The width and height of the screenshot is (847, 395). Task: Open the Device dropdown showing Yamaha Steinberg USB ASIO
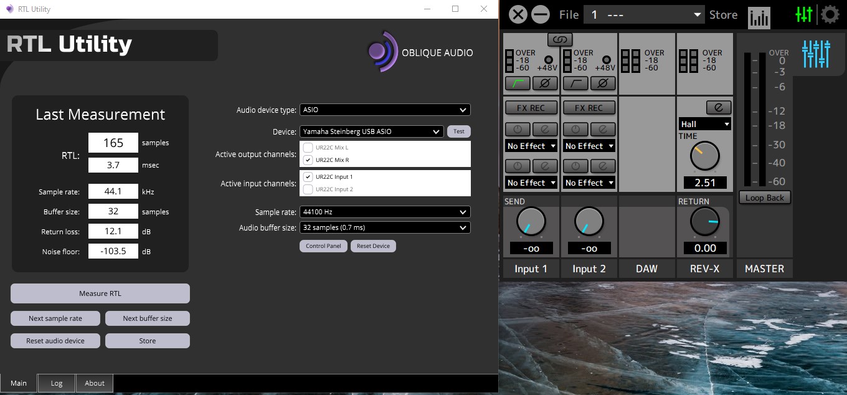[372, 131]
